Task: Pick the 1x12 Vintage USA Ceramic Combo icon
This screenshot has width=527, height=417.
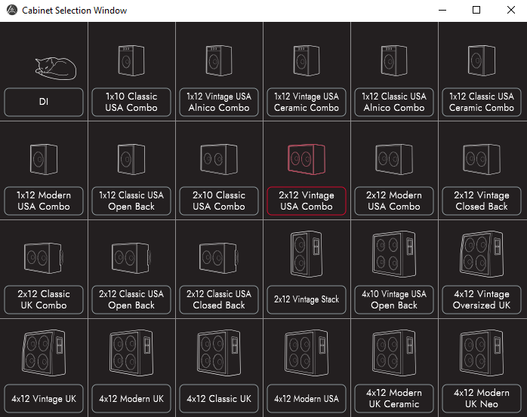Action: [x=307, y=60]
